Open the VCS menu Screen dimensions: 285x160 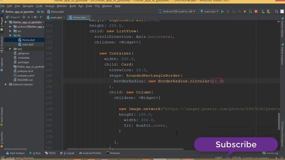(97, 6)
